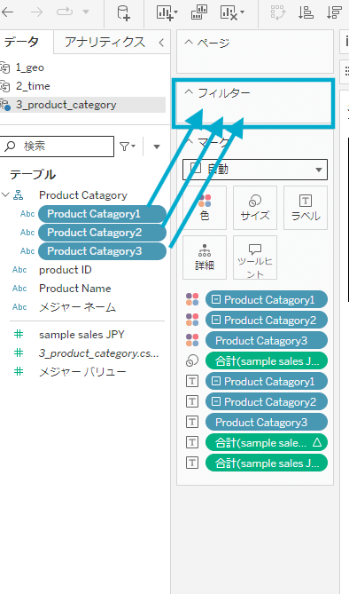Collapse Product Catagory1 color pill via minus box

point(216,299)
